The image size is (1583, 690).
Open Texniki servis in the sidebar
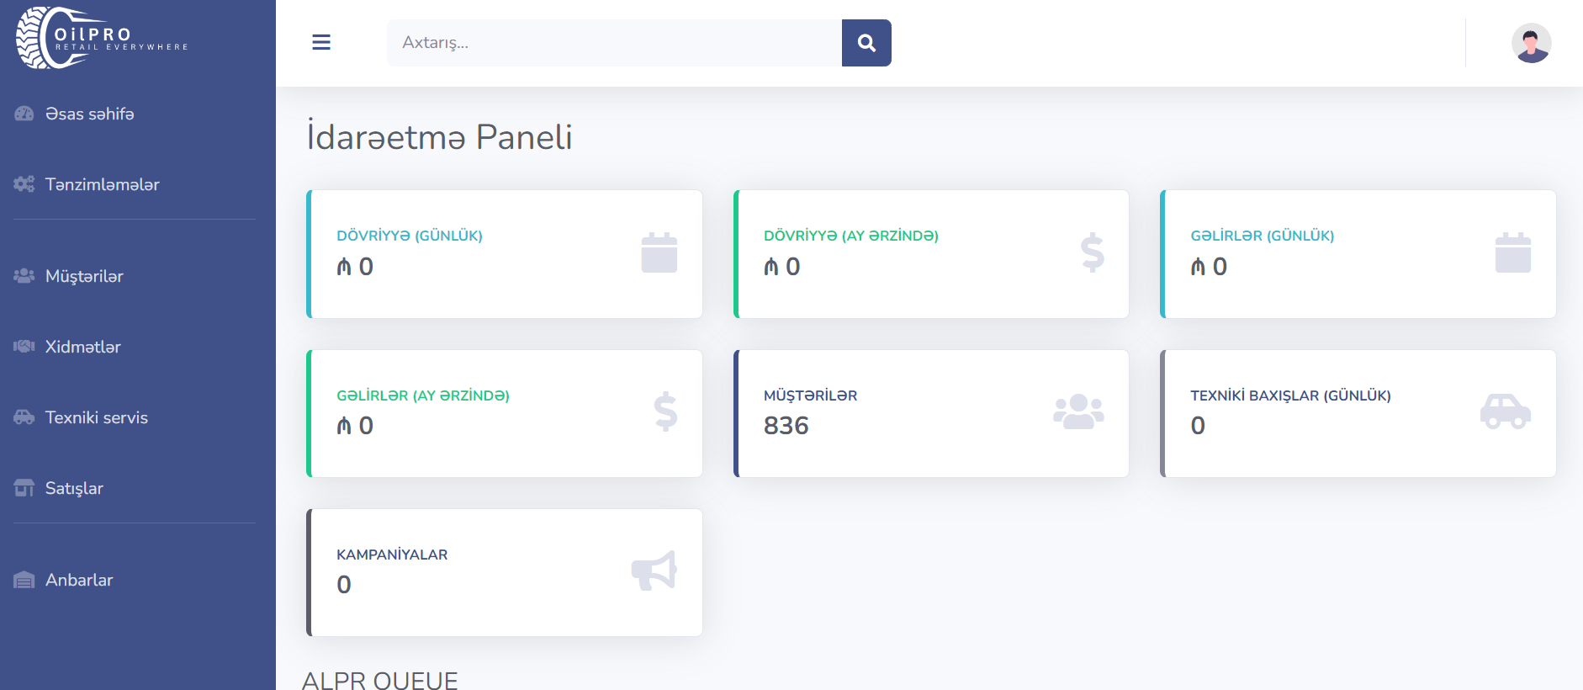click(96, 417)
